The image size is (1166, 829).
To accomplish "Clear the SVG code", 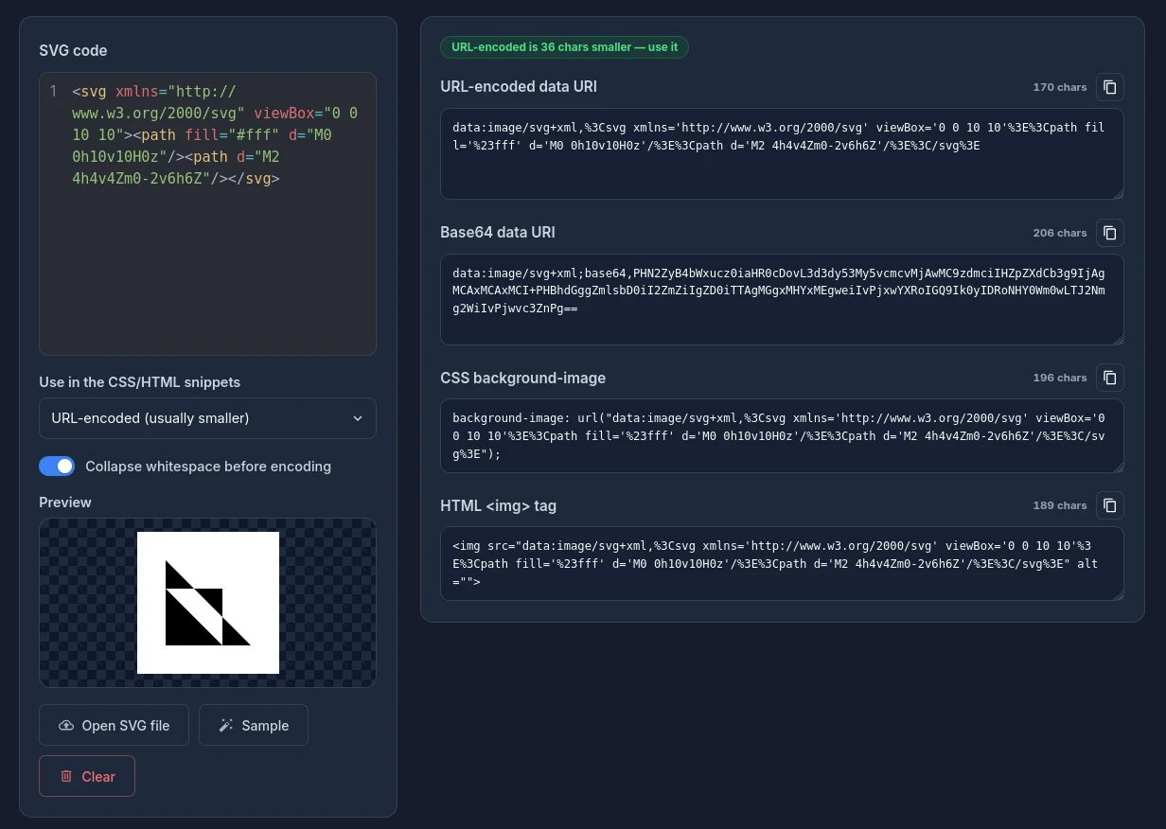I will tap(87, 777).
